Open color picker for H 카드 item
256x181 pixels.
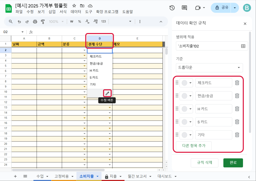[186, 109]
